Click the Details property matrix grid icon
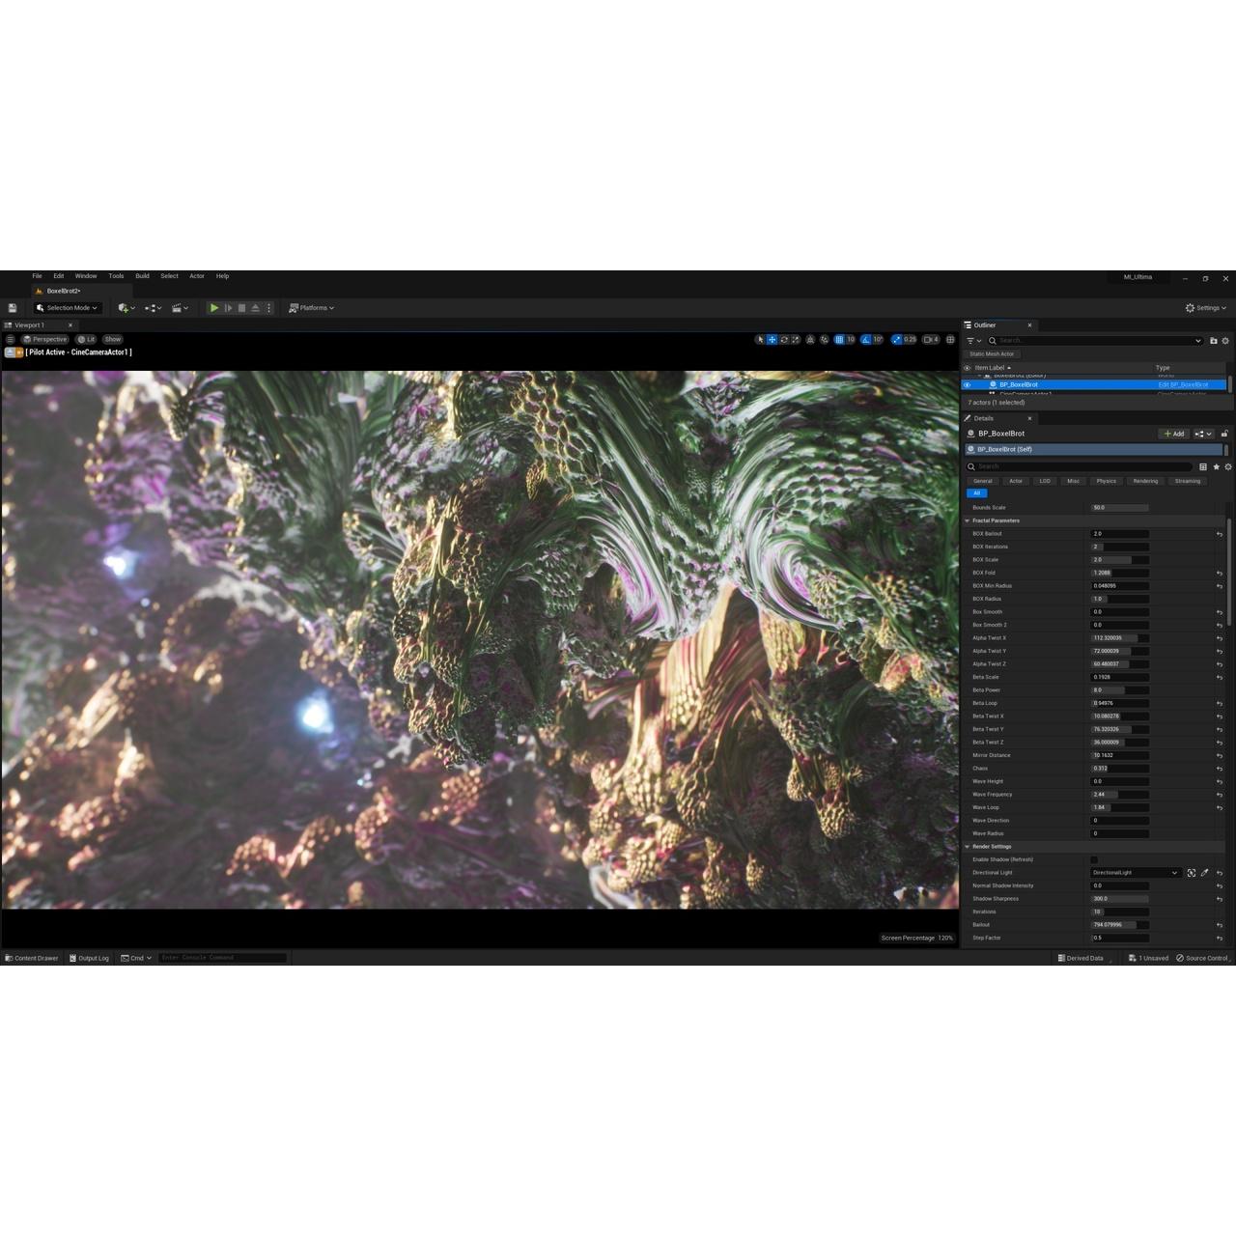The image size is (1236, 1236). pos(1203,467)
